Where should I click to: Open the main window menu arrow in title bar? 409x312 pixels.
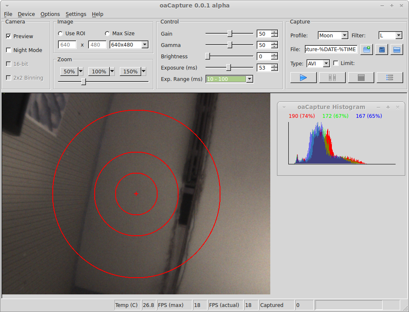point(7,6)
